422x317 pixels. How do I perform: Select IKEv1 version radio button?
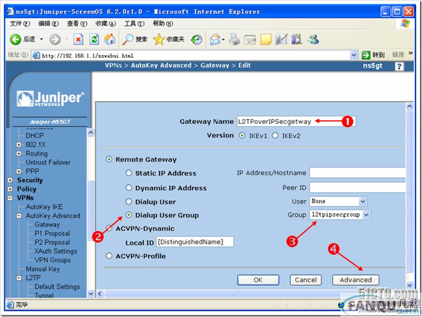242,135
